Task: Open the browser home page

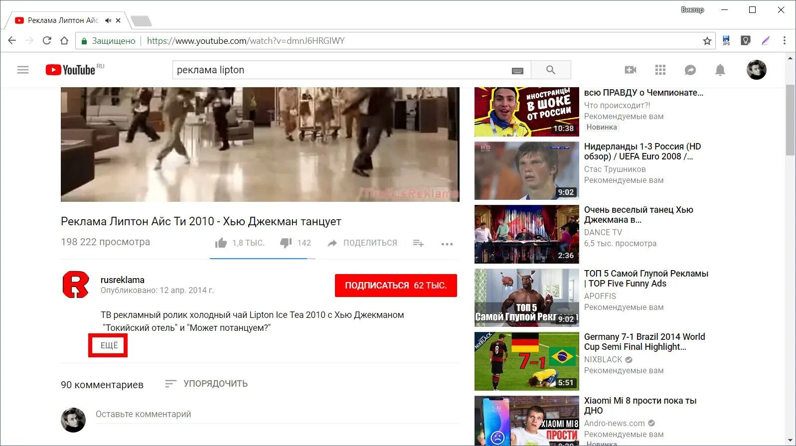Action: coord(64,40)
